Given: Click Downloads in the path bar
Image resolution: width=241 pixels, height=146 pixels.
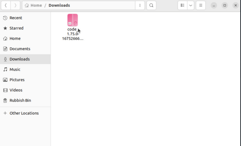Looking at the screenshot, I should point(59,5).
